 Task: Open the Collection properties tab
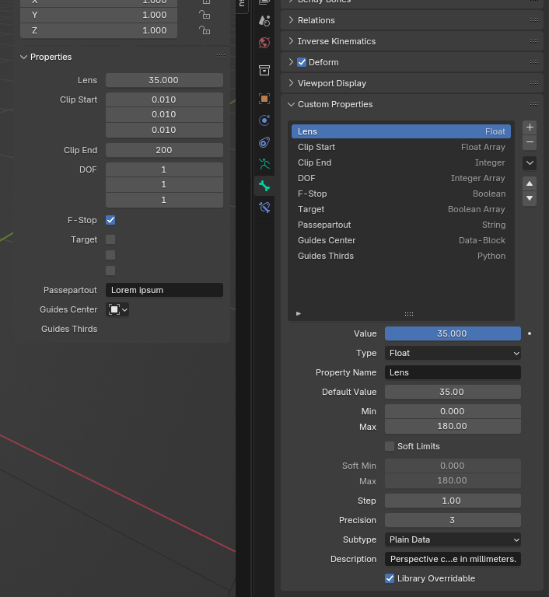click(x=264, y=71)
